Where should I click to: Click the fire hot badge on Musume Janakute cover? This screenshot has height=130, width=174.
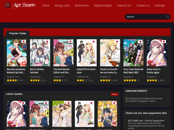[23, 64]
